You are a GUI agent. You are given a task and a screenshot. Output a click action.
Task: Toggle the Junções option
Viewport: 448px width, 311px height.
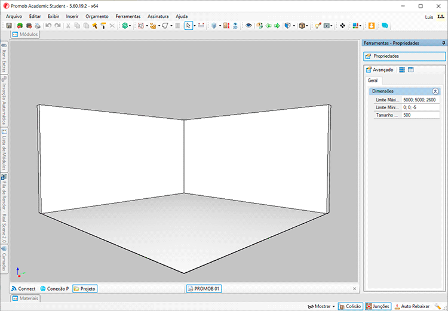(x=378, y=306)
